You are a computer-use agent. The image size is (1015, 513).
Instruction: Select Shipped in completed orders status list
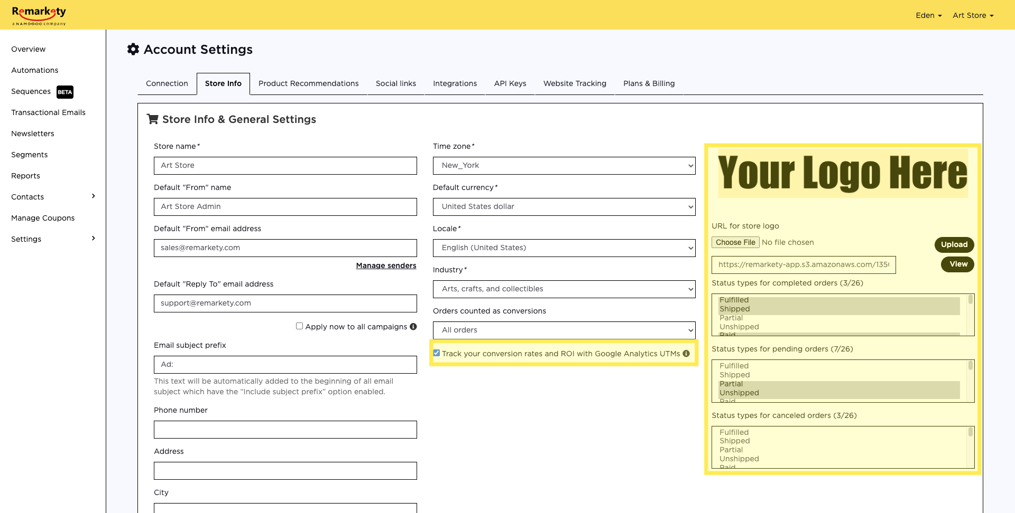[839, 309]
